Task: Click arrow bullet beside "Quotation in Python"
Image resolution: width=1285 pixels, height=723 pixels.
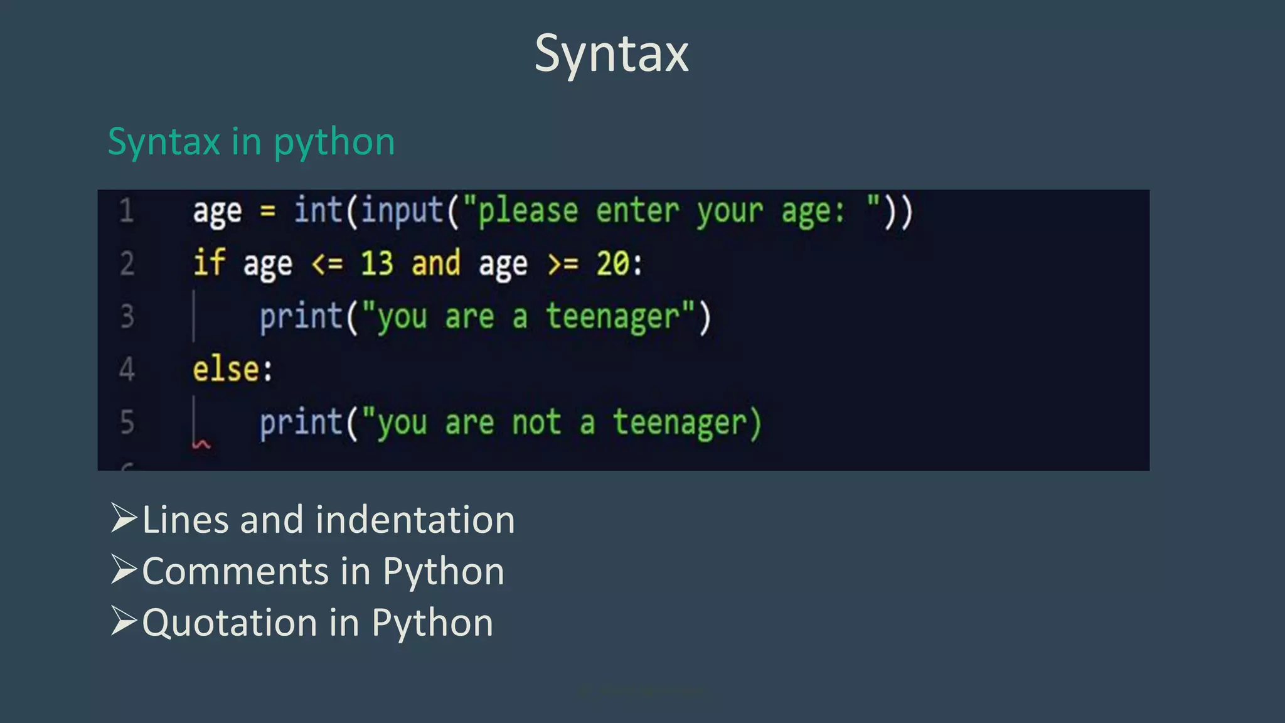Action: point(124,621)
